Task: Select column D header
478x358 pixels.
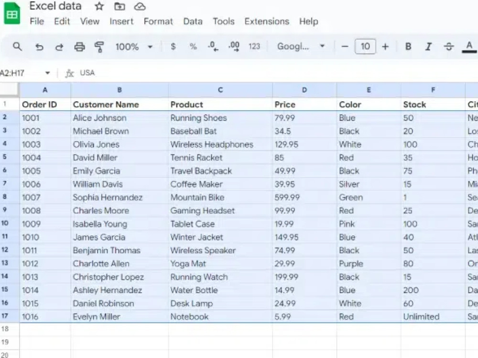Action: pyautogui.click(x=304, y=90)
